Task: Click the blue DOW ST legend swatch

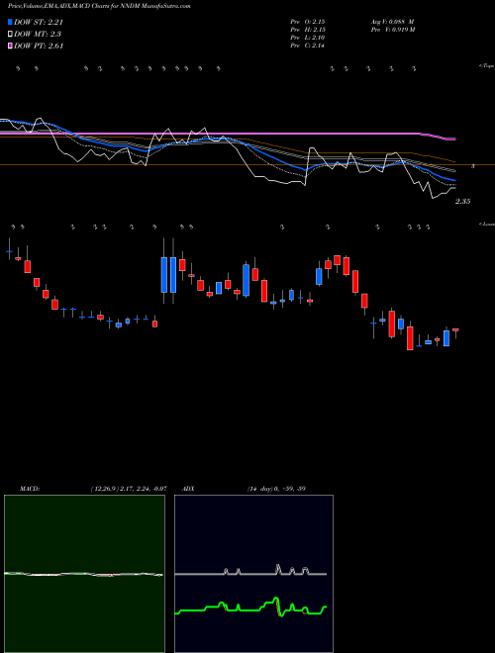Action: click(11, 22)
